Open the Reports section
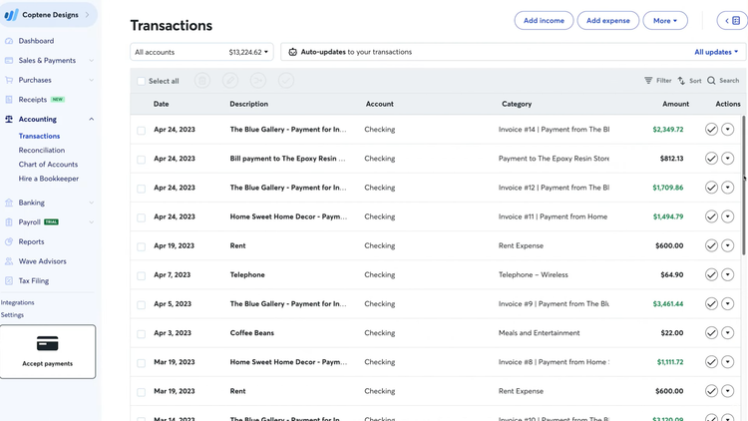This screenshot has width=748, height=421. [32, 242]
